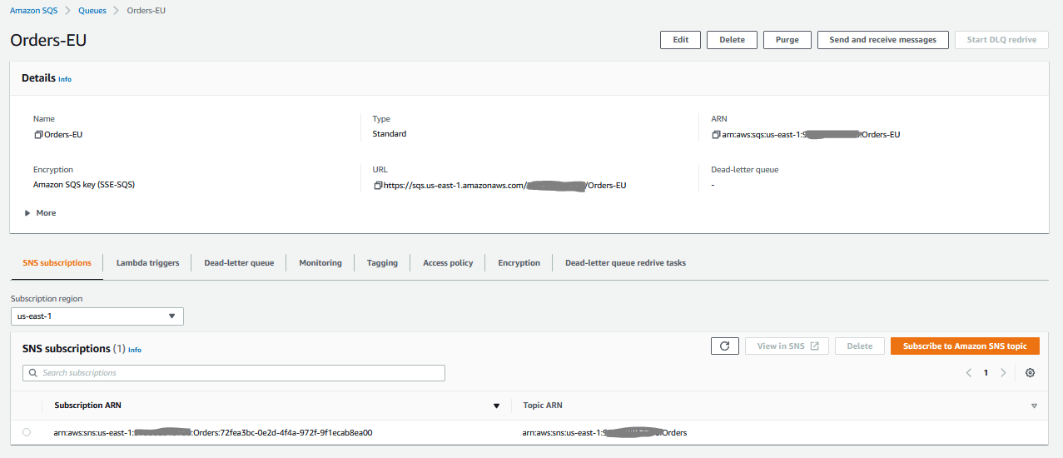This screenshot has height=458, width=1063.
Task: Click Subscribe to Amazon SNS topic
Action: coord(965,346)
